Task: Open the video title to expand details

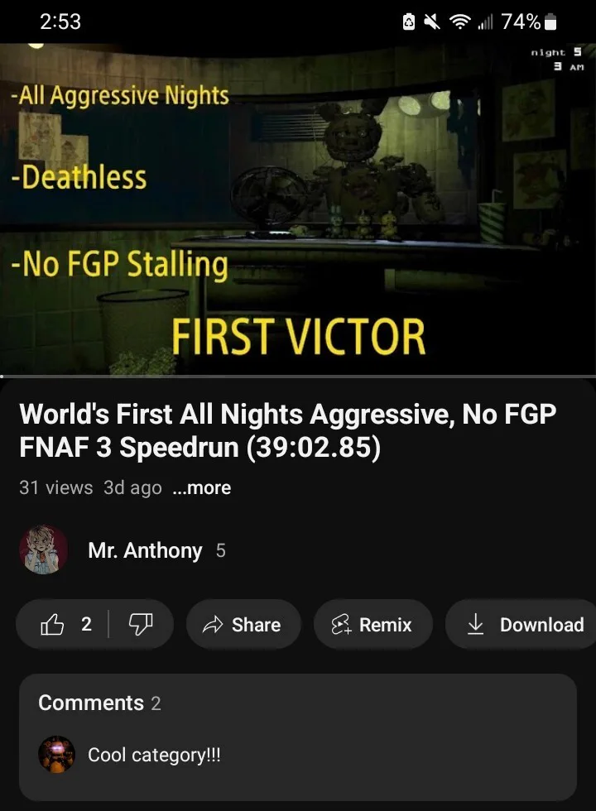Action: coord(288,430)
